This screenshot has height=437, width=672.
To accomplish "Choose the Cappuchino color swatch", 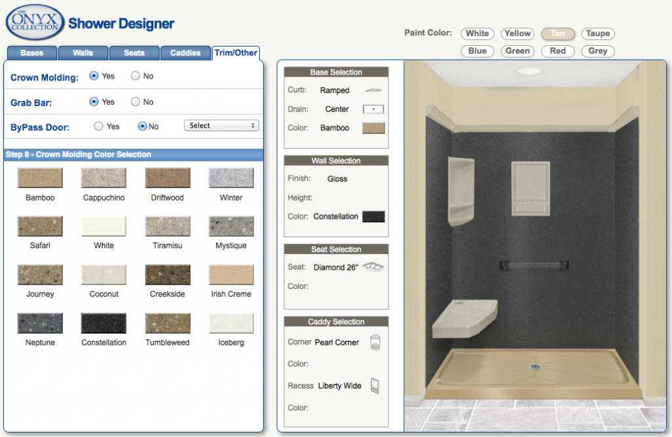I will click(x=104, y=178).
